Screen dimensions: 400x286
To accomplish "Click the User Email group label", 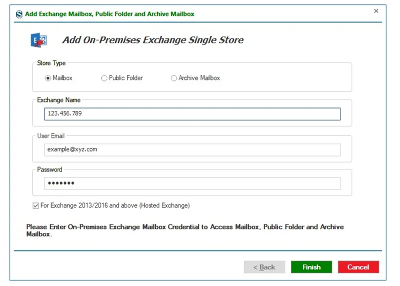I will point(51,136).
